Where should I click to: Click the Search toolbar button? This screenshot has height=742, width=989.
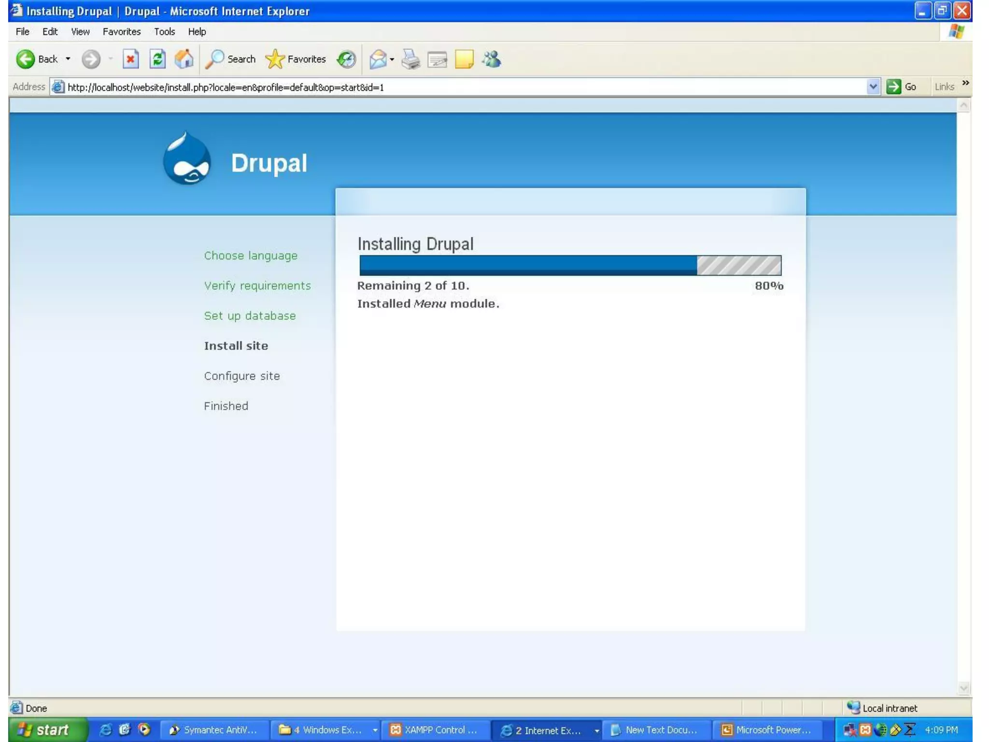231,59
